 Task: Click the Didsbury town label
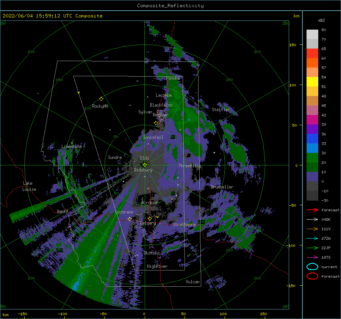point(143,170)
